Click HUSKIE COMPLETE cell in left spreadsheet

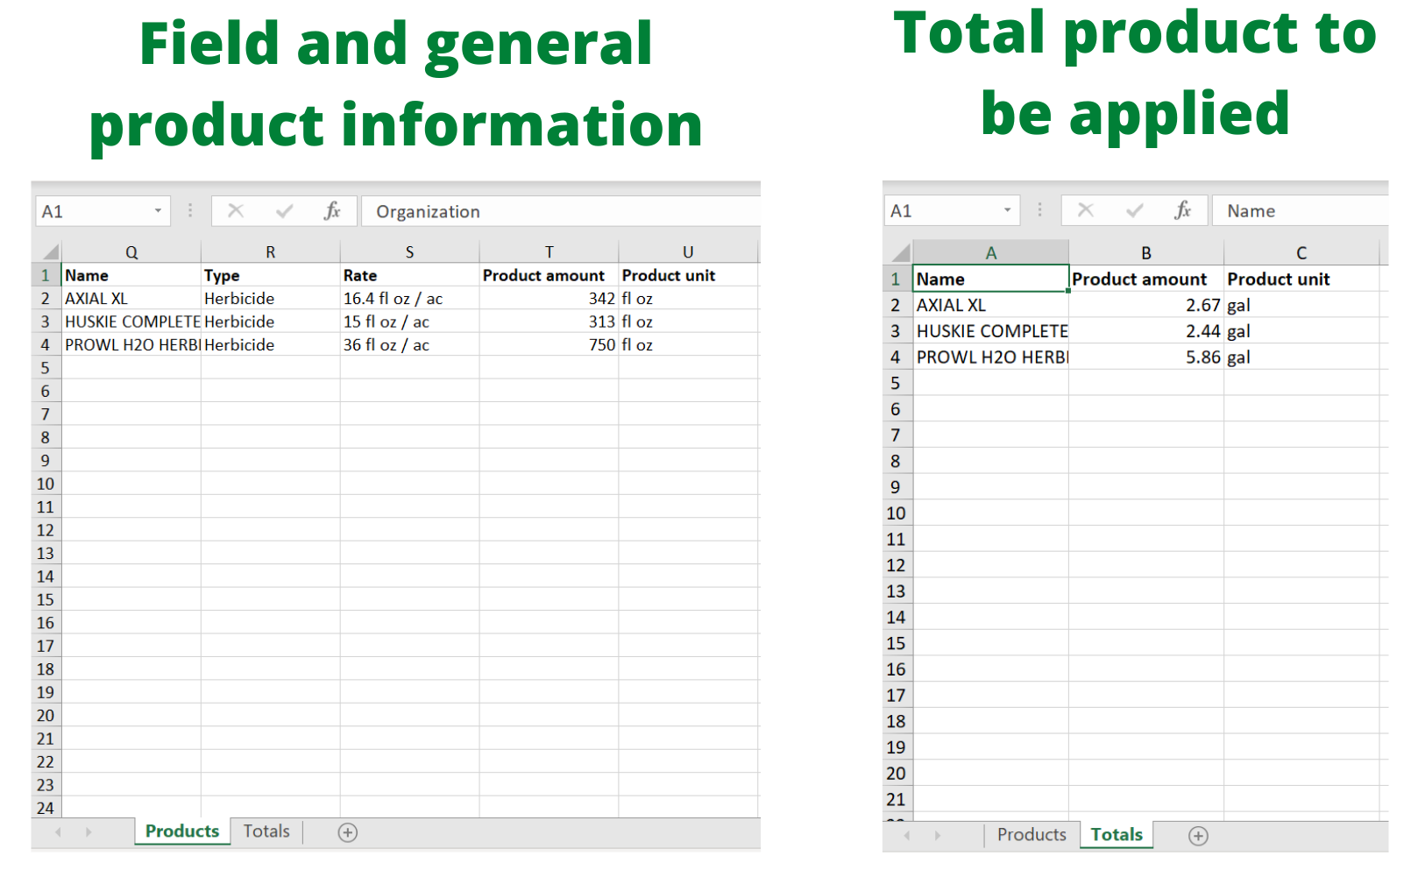tap(131, 322)
